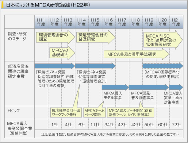
Task: Click the 42社 cell under H17年度
Action: pos(122,124)
